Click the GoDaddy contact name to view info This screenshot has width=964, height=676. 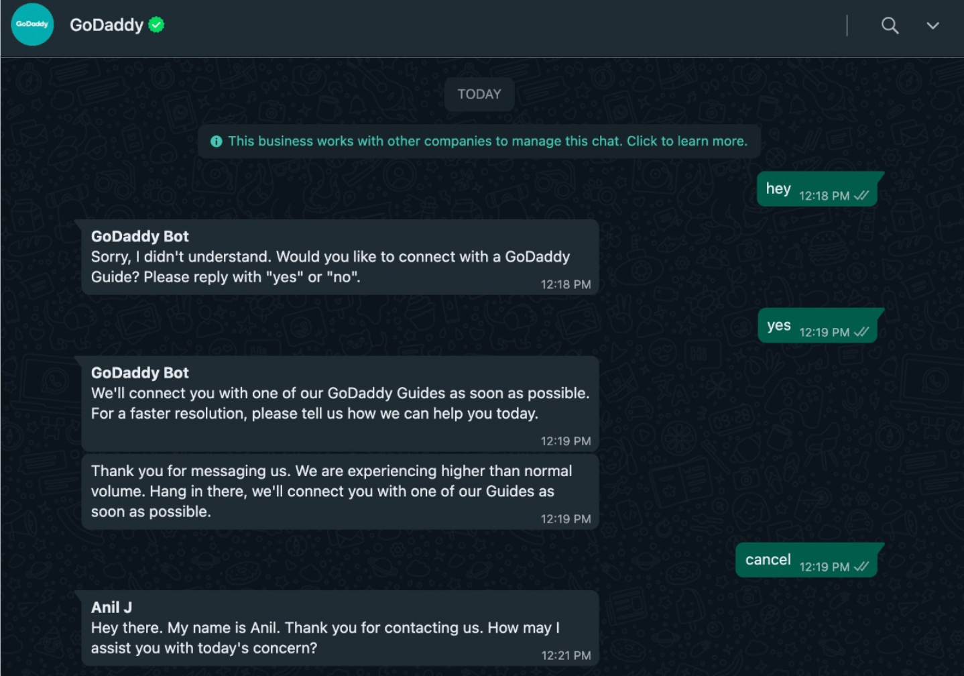pos(106,25)
